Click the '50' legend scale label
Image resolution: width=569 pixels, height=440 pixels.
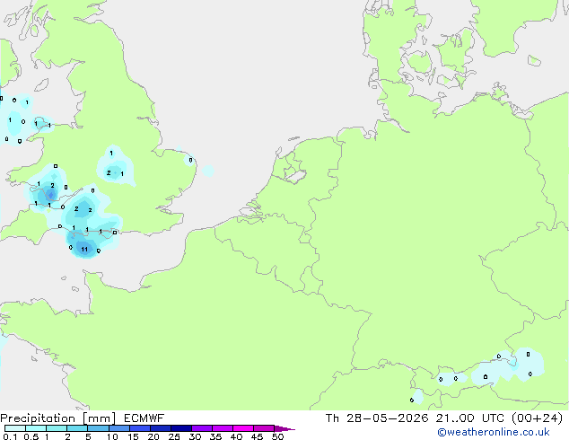coord(277,436)
